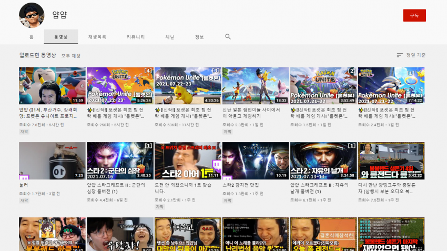Open the 정렬 기준 sort menu
Viewport: 447px width, 251px height.
coord(411,55)
